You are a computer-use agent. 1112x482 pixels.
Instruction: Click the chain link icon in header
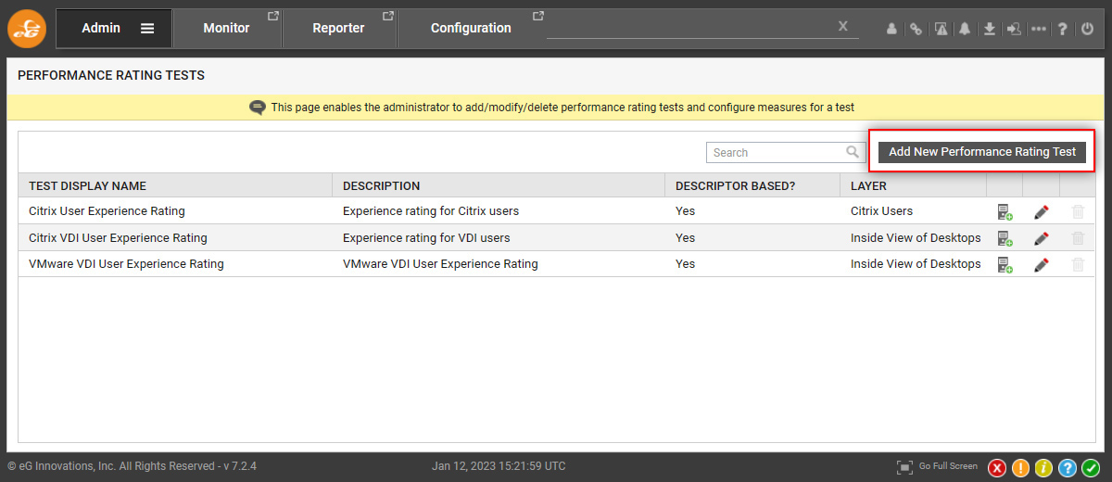point(916,29)
